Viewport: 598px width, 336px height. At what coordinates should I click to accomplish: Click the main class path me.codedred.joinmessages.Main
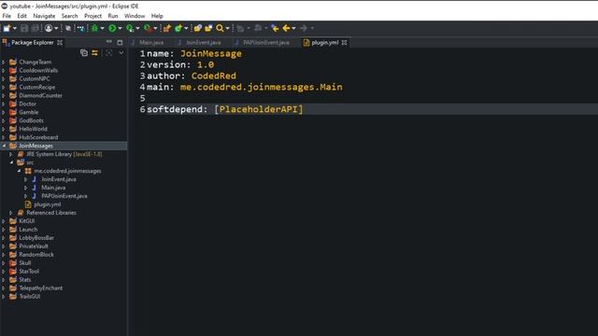pyautogui.click(x=262, y=87)
